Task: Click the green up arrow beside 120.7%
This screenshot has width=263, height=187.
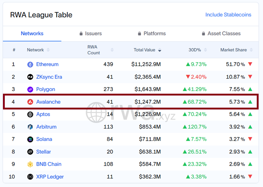Action: click(x=185, y=127)
